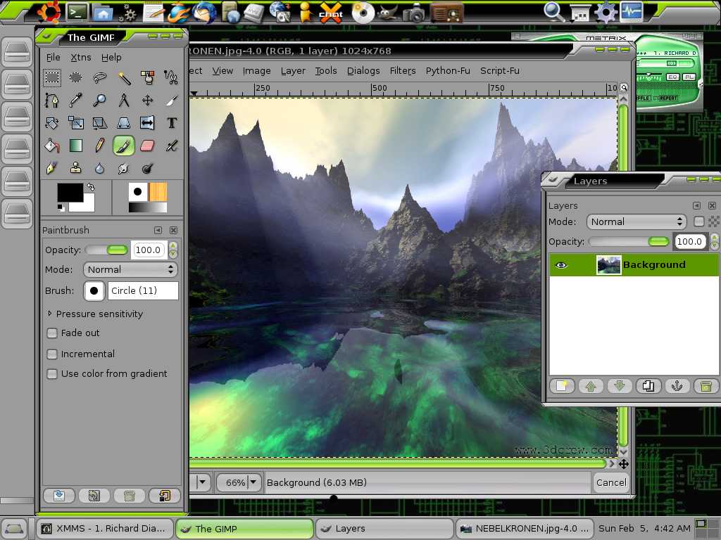Adjust the Paintbrush Opacity slider
Image resolution: width=721 pixels, height=540 pixels.
click(x=106, y=250)
